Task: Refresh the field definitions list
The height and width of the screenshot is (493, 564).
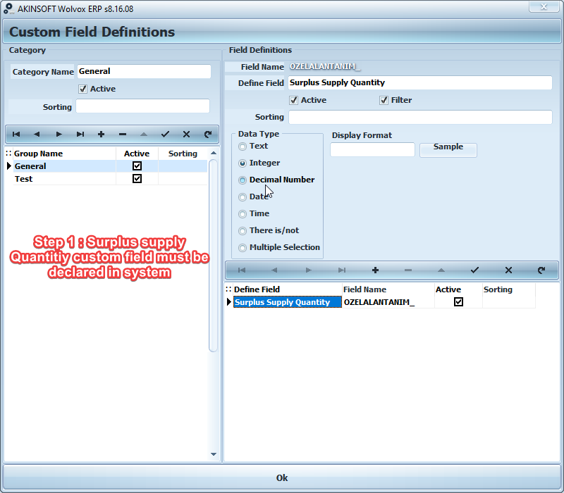Action: click(541, 270)
